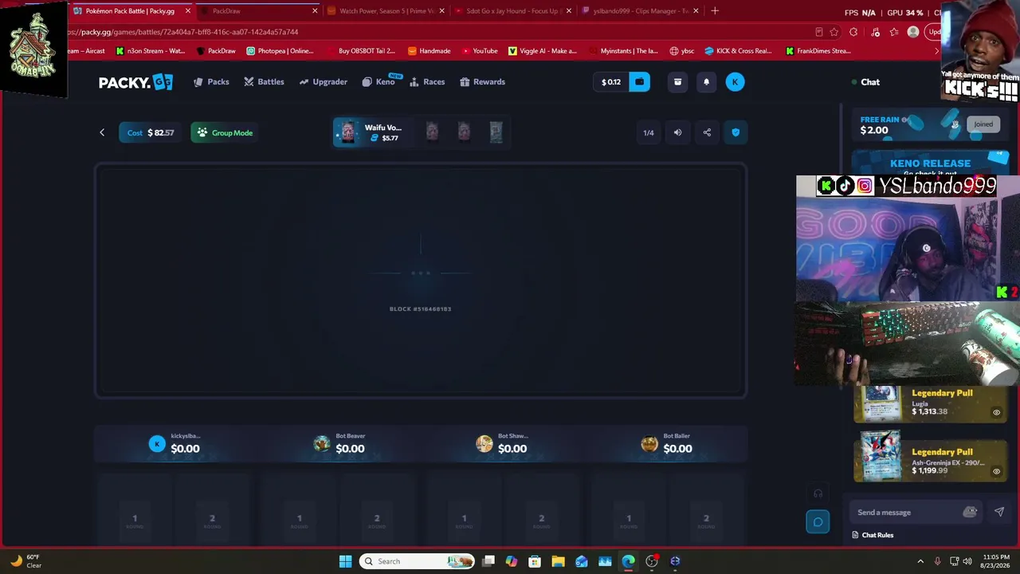Click the Packy.gg logo
This screenshot has width=1020, height=574.
click(135, 82)
